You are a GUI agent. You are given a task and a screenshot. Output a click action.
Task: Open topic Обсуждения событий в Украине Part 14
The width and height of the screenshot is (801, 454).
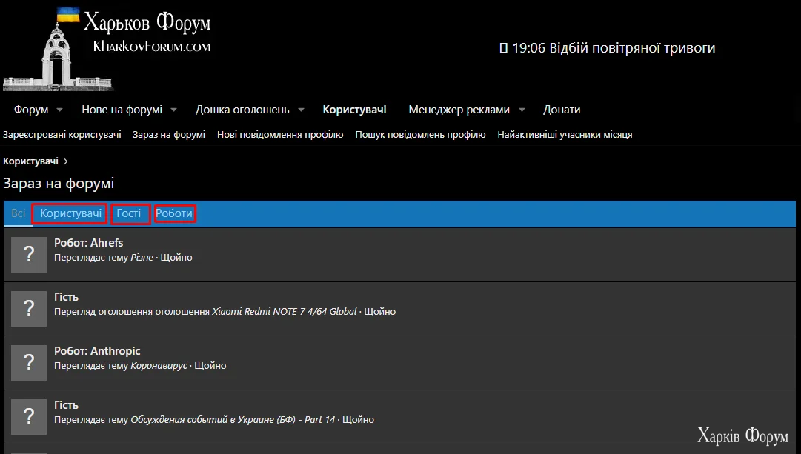tap(233, 420)
